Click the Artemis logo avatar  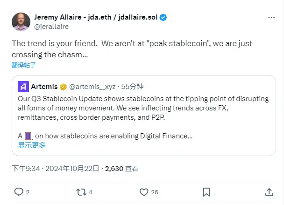point(23,86)
